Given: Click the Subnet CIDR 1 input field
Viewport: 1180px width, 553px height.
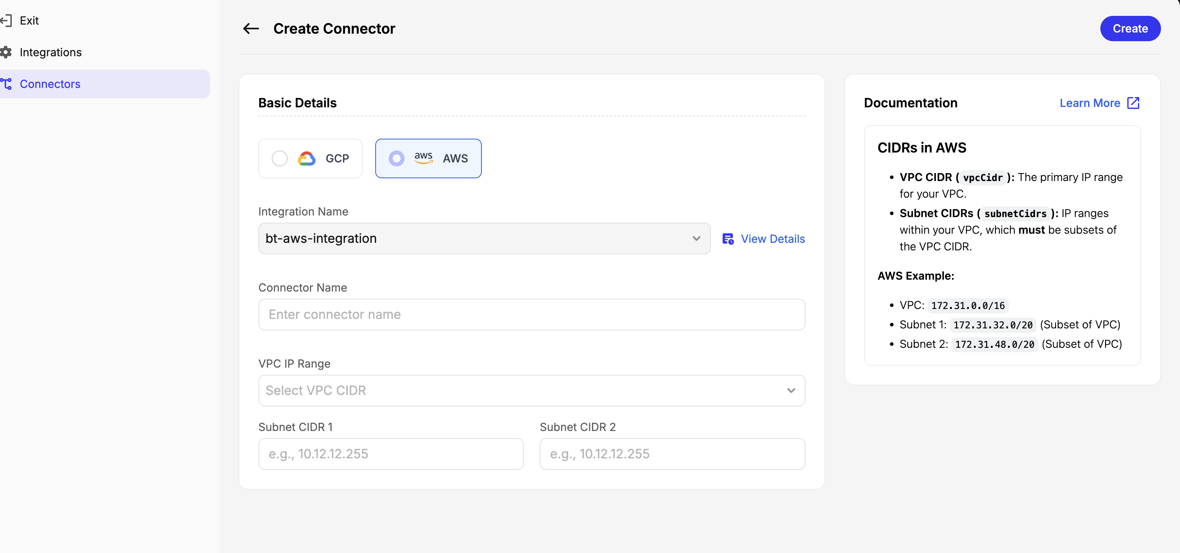Looking at the screenshot, I should (391, 454).
